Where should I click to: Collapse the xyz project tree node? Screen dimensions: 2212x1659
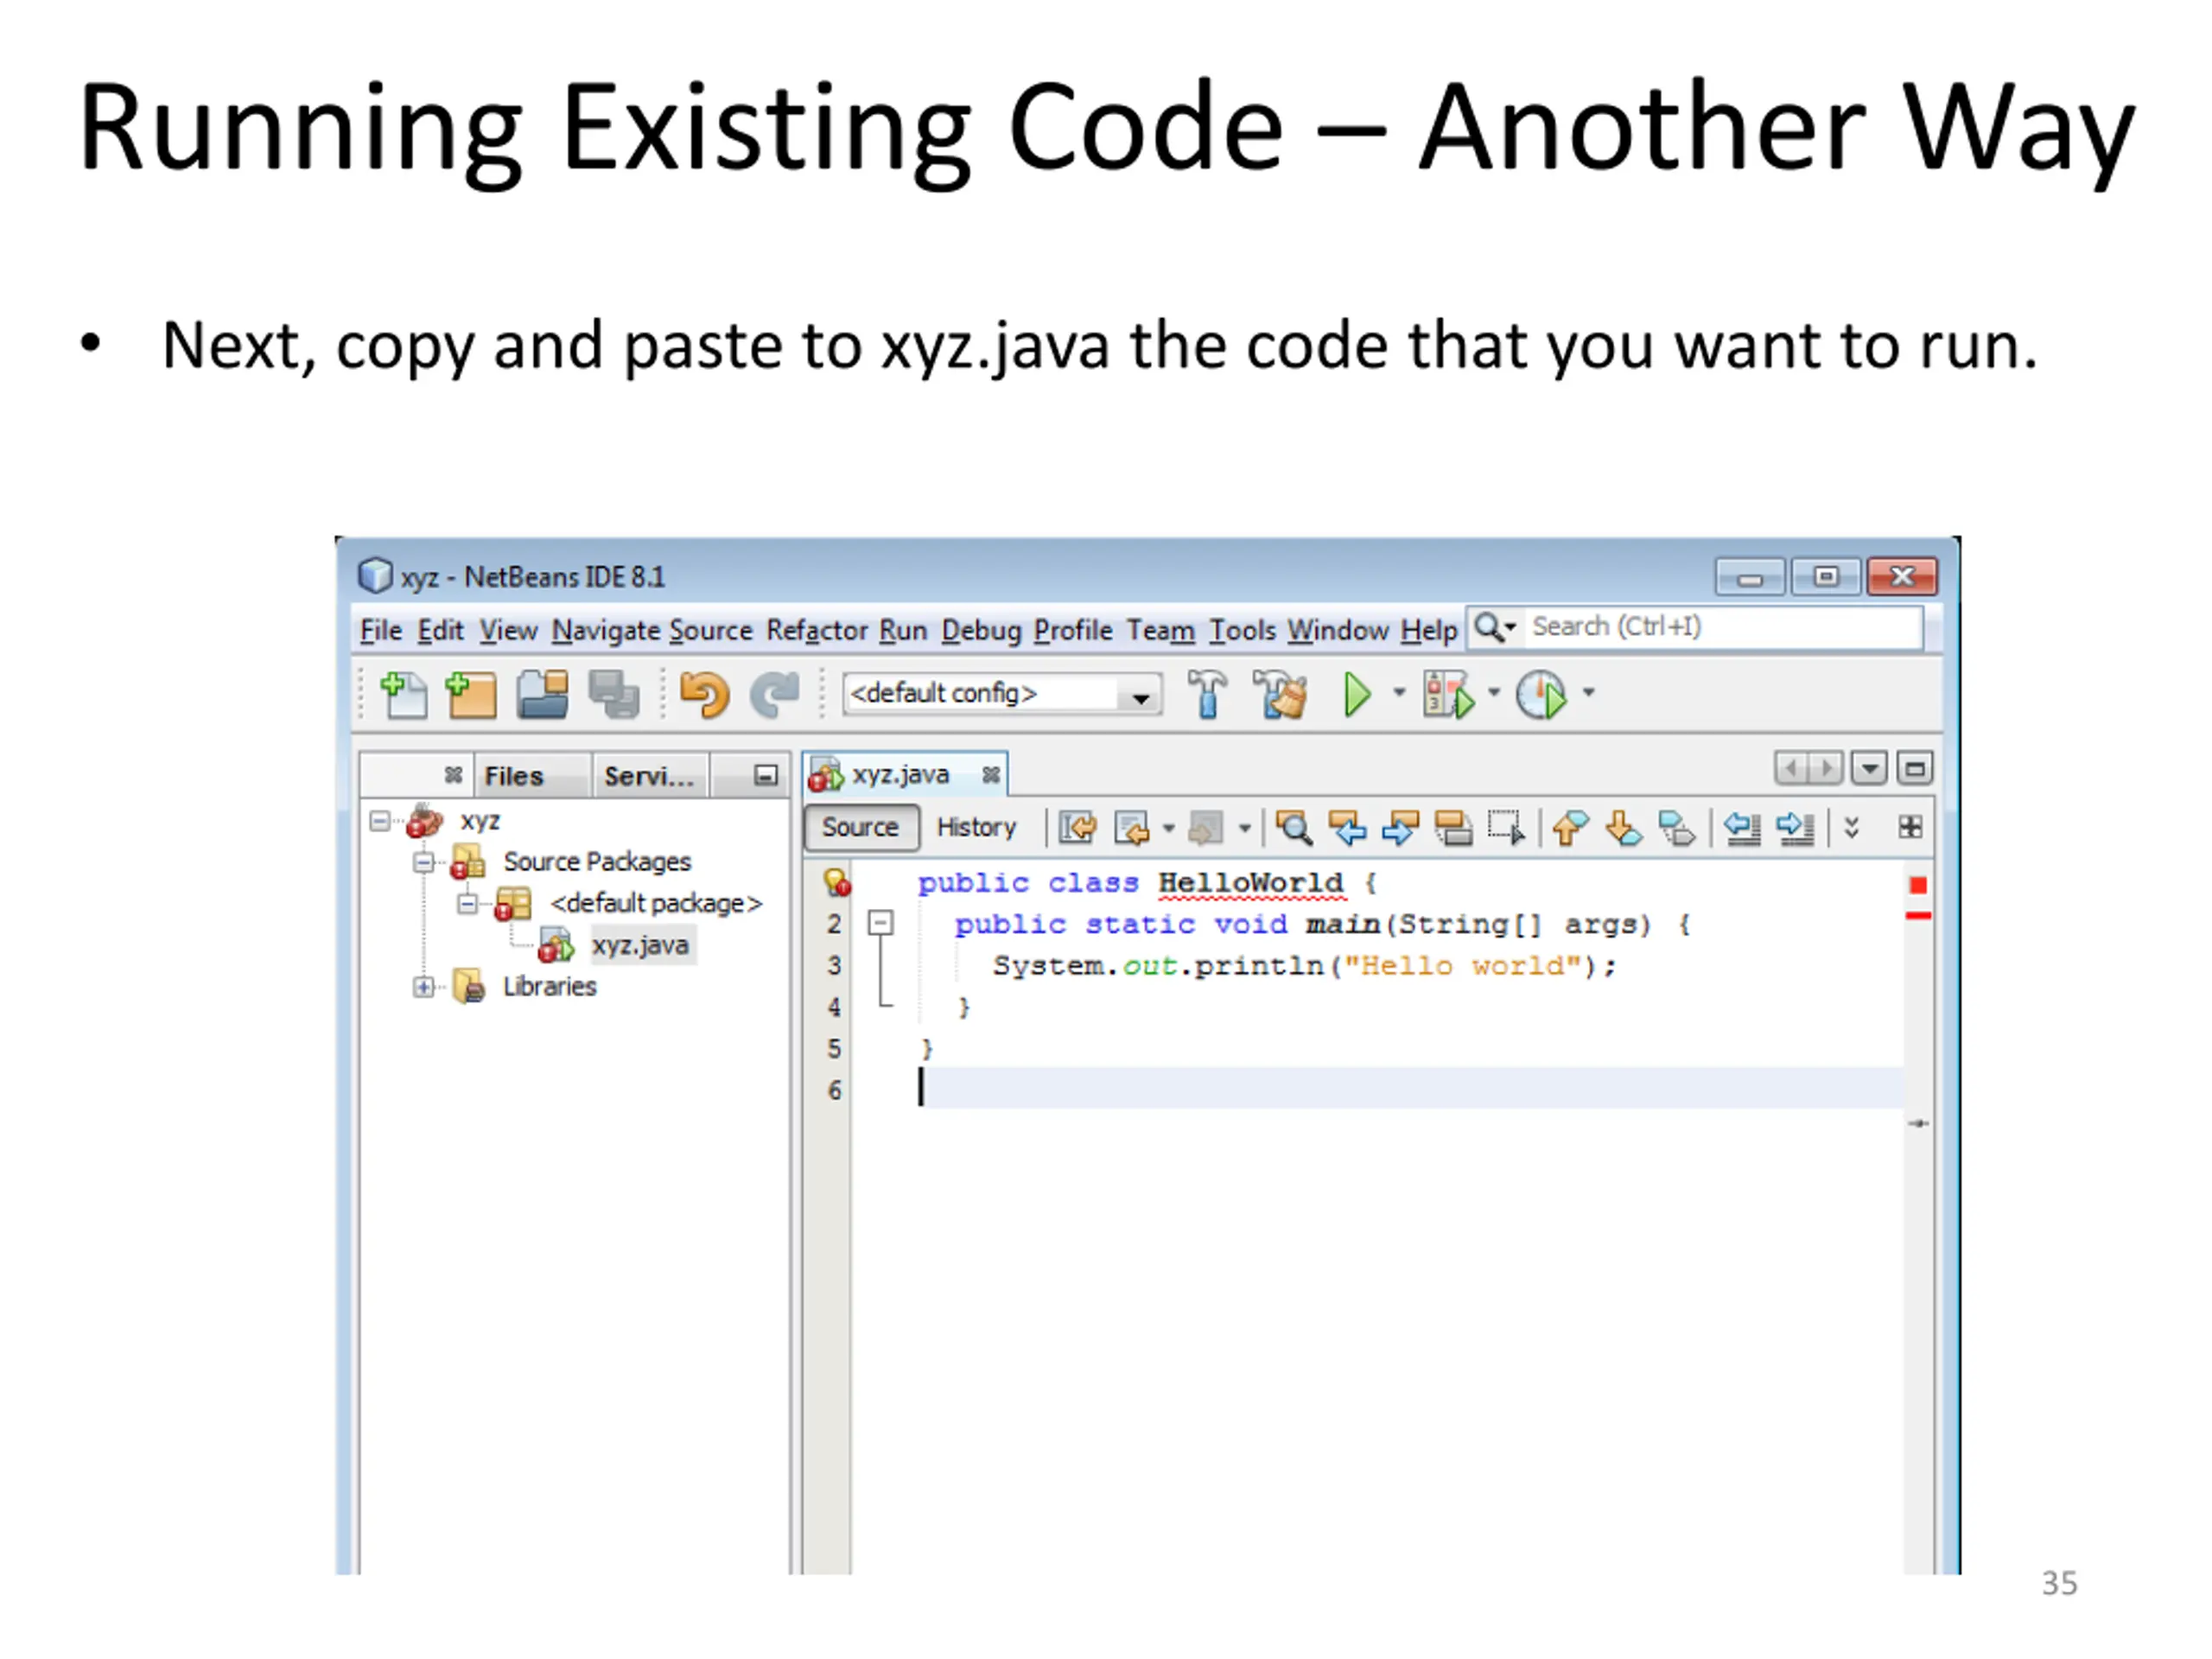pyautogui.click(x=380, y=821)
